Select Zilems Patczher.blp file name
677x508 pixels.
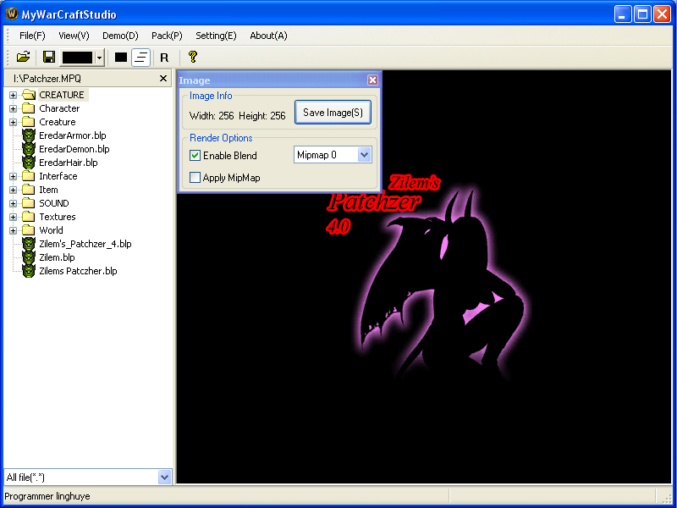(x=78, y=271)
